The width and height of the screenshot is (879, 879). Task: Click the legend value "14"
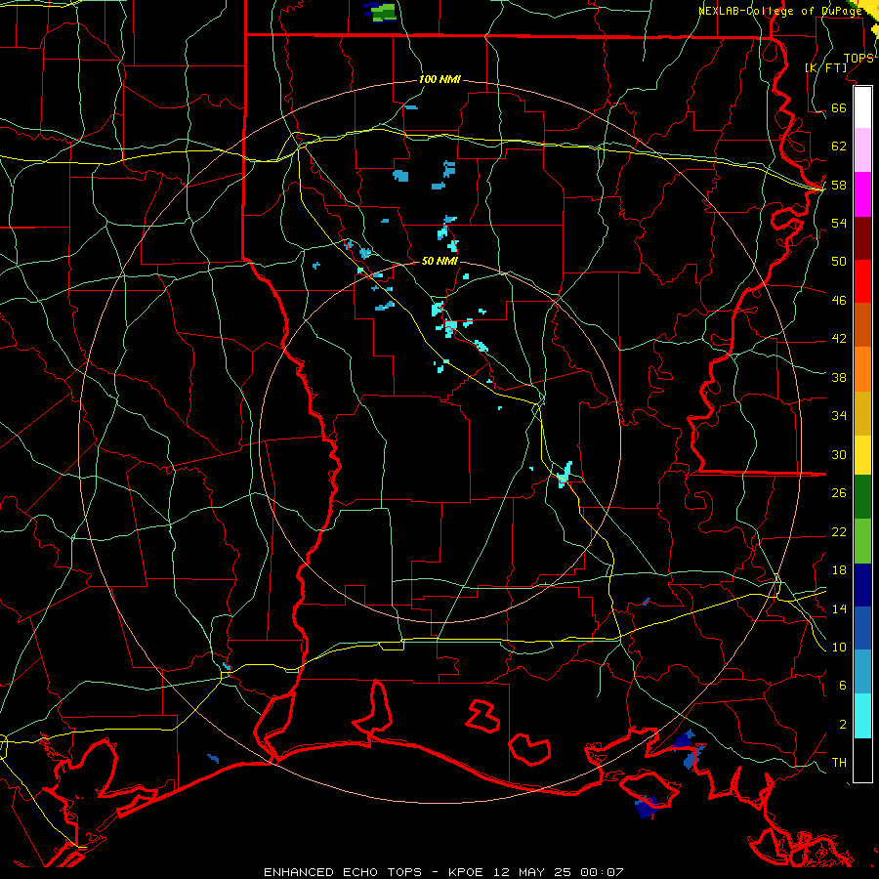839,608
